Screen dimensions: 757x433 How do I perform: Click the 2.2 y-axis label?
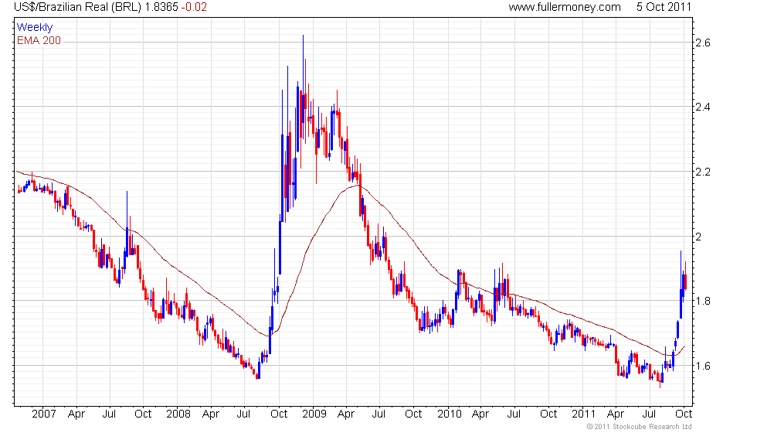click(x=702, y=172)
